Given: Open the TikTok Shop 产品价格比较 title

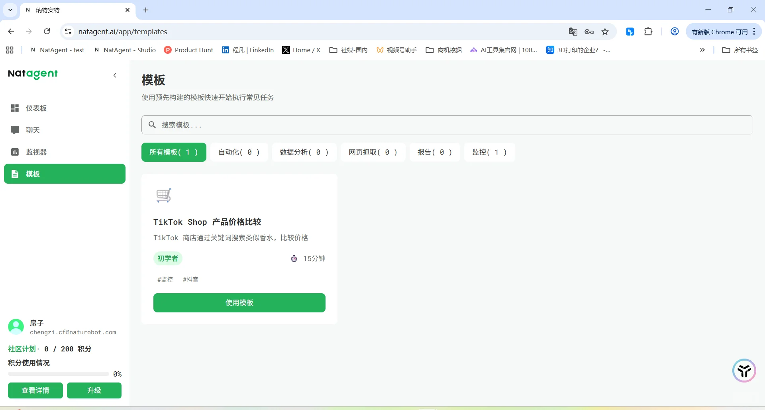Looking at the screenshot, I should pos(207,222).
